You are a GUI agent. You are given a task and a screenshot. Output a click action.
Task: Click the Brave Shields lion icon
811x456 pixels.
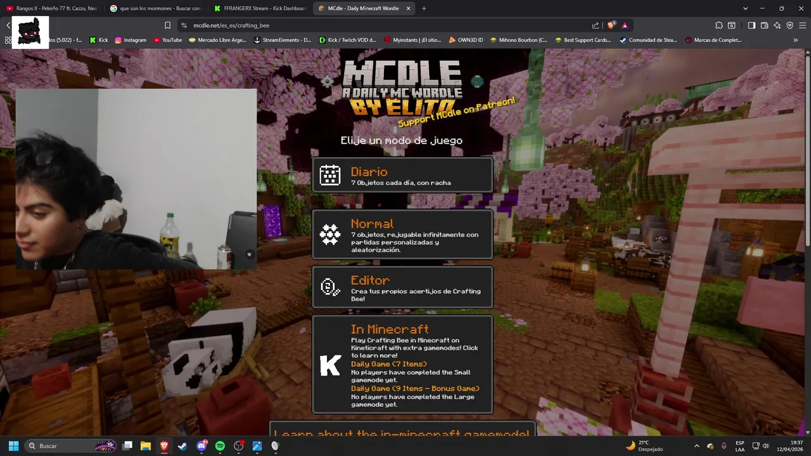click(611, 25)
